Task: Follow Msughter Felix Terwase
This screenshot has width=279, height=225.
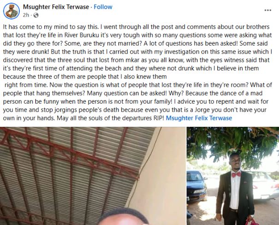Action: click(x=103, y=7)
